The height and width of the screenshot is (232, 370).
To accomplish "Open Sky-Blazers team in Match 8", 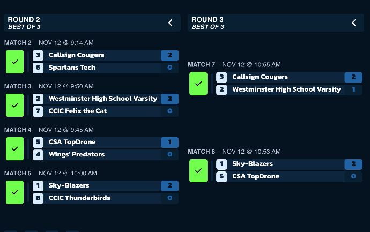I will (x=253, y=164).
